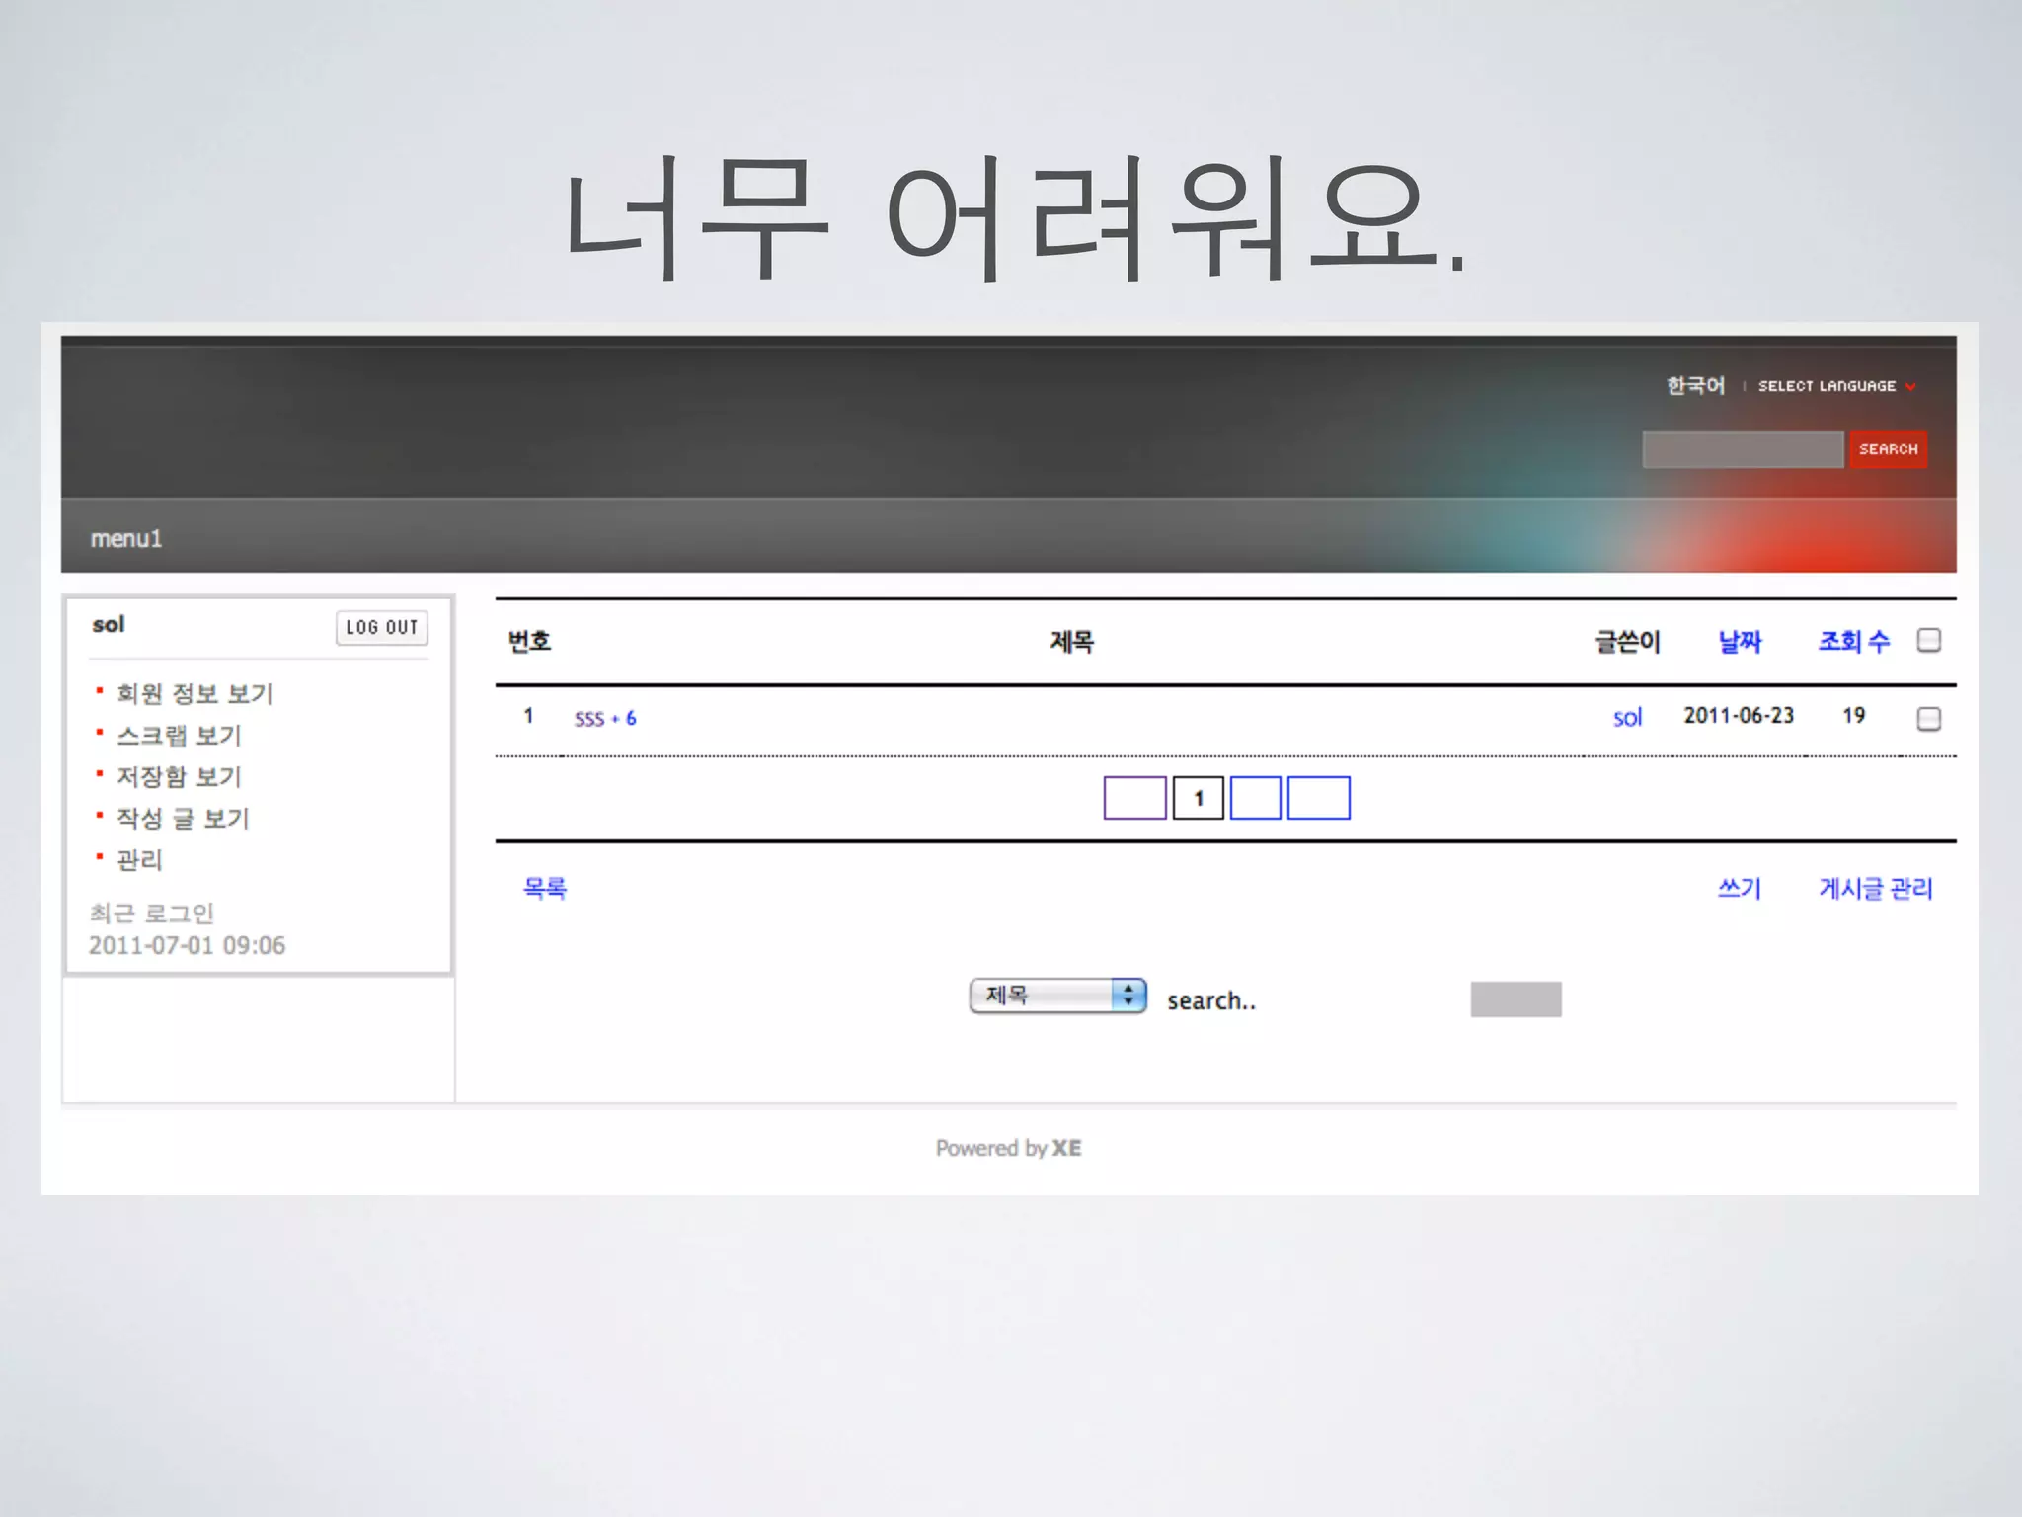Sort posts by 날짜 column
This screenshot has height=1517, width=2022.
1740,642
